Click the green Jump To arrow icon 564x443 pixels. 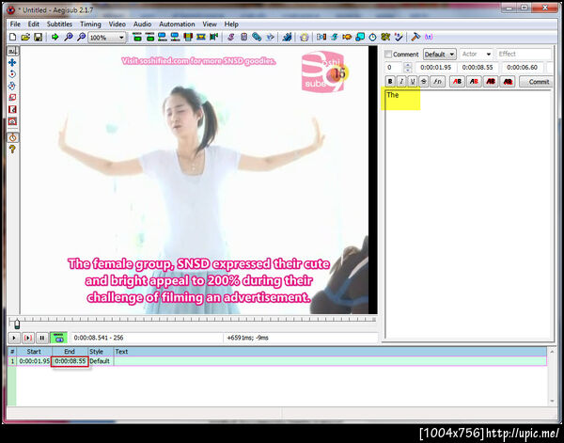pyautogui.click(x=55, y=37)
